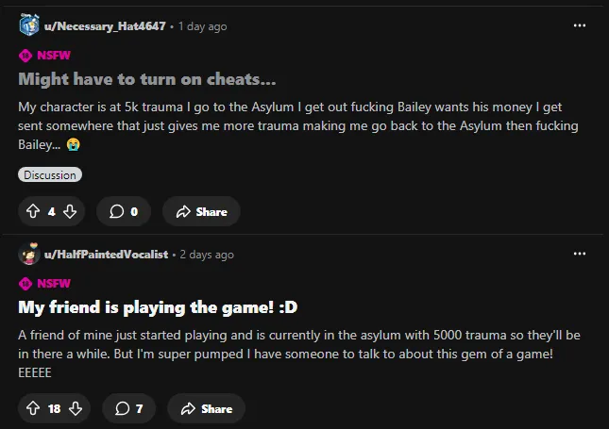Click the NSFW badge on the second post

pos(44,284)
